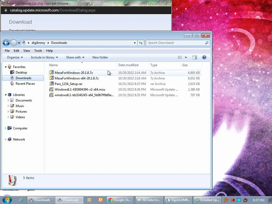Click the Computer icon in sidebar

tap(10, 128)
